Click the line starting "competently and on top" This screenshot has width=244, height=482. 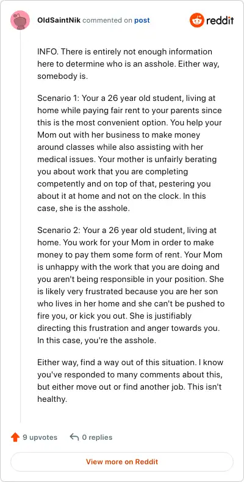click(x=124, y=184)
